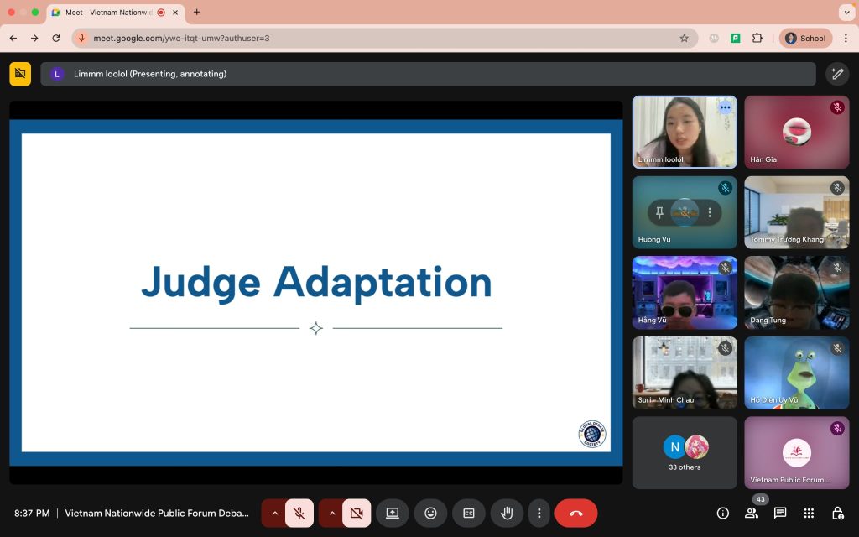The height and width of the screenshot is (537, 859).
Task: Open meeting details info icon
Action: [x=722, y=514]
